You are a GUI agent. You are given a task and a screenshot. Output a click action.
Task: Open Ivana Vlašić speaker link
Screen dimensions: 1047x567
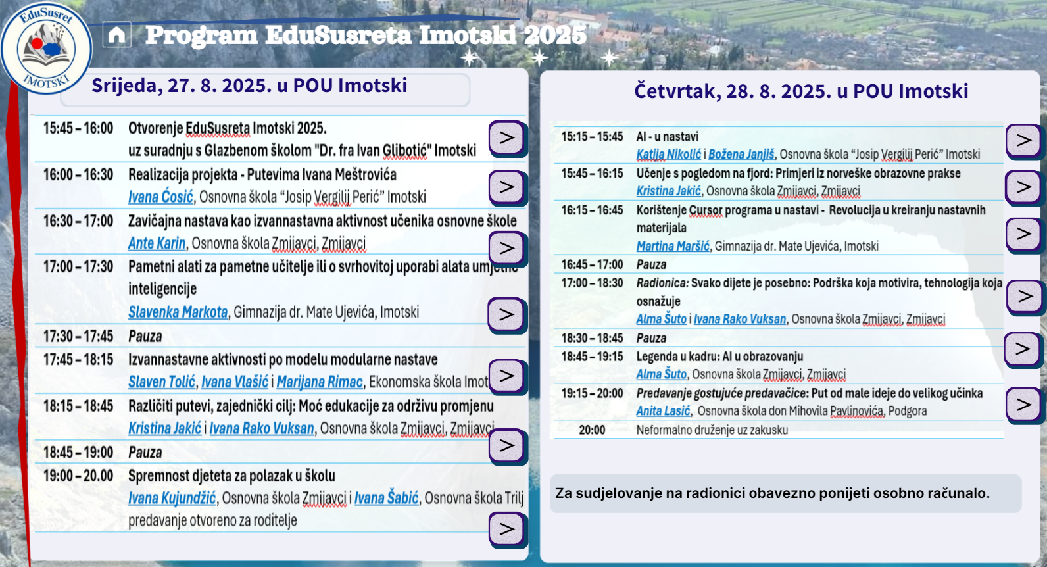tap(234, 382)
